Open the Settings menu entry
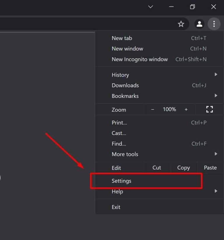The image size is (224, 240). tap(121, 181)
